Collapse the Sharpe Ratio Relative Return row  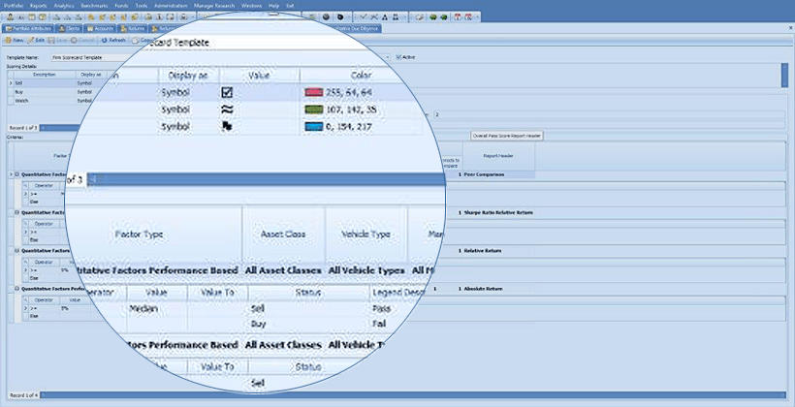pyautogui.click(x=17, y=212)
